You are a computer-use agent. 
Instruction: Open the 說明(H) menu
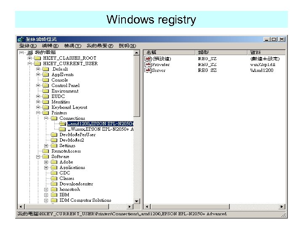(x=128, y=46)
